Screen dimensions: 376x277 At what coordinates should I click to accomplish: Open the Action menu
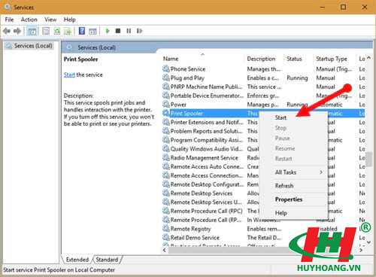[x=29, y=20]
